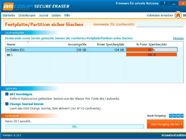Open Einstellungen menu
Screen dimensions: 186x139
[x=27, y=15]
